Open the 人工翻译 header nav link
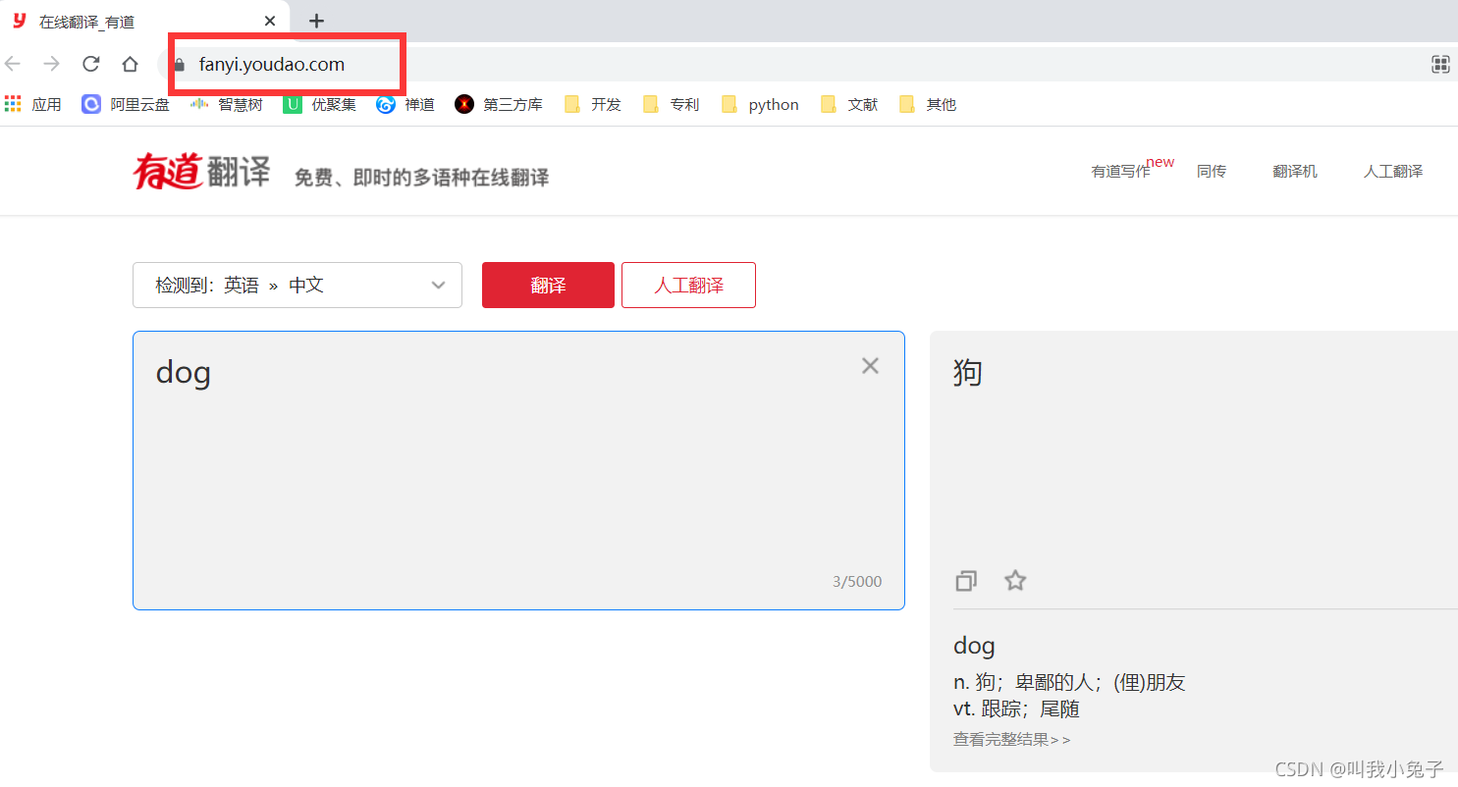1458x787 pixels. [1393, 171]
